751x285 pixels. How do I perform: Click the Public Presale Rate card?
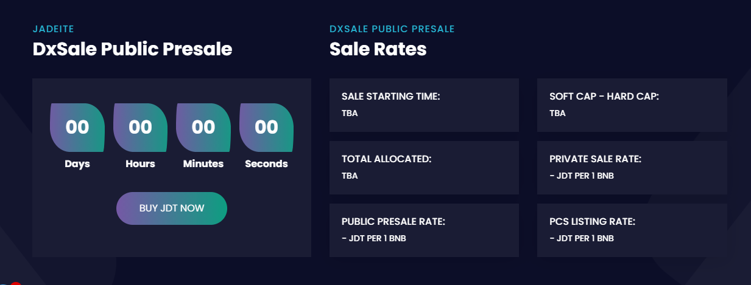[424, 230]
